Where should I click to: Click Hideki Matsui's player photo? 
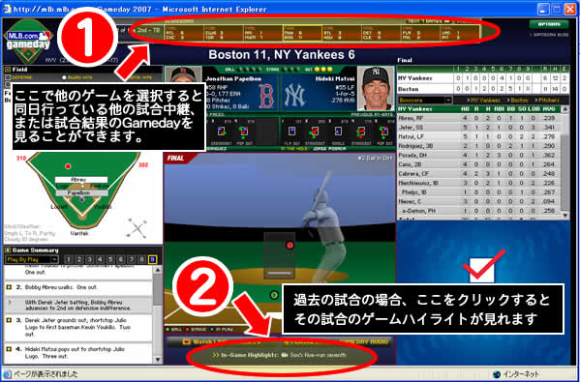click(377, 89)
